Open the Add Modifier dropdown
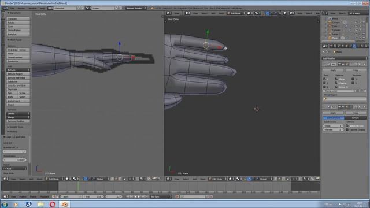Image resolution: width=370 pixels, height=208 pixels. [x=345, y=58]
